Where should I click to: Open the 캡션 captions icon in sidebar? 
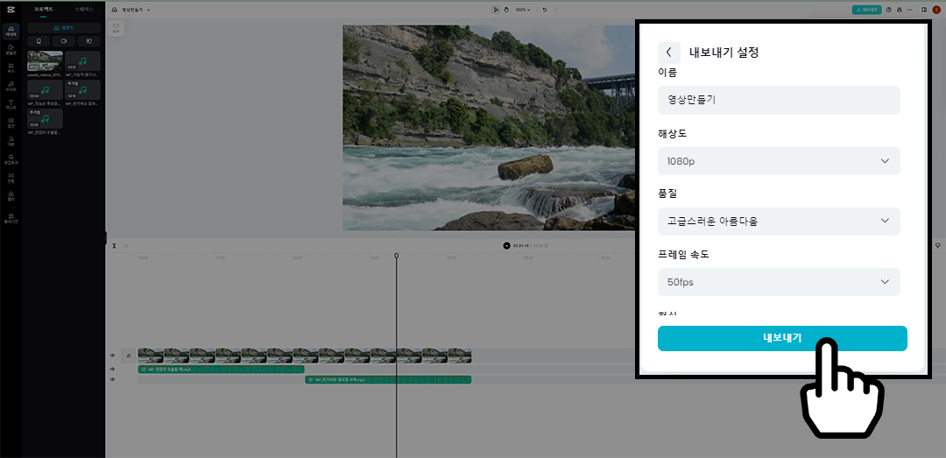pos(11,123)
